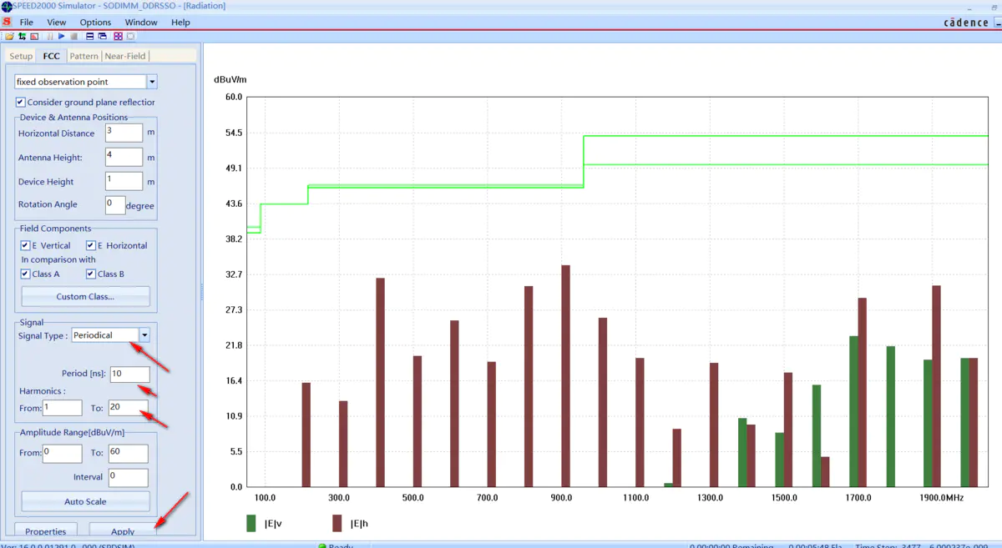
Task: Switch to the Pattern tab
Action: 83,56
